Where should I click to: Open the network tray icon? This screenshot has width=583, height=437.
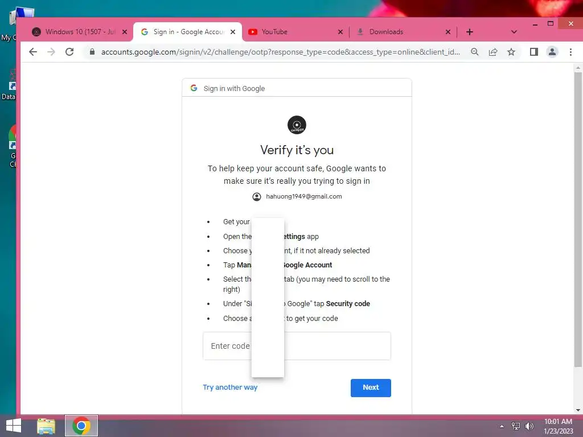[515, 426]
